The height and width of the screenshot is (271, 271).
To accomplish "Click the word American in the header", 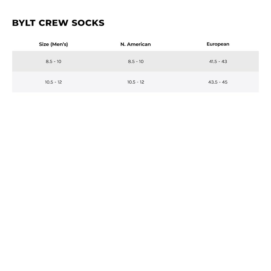I will coord(139,44).
